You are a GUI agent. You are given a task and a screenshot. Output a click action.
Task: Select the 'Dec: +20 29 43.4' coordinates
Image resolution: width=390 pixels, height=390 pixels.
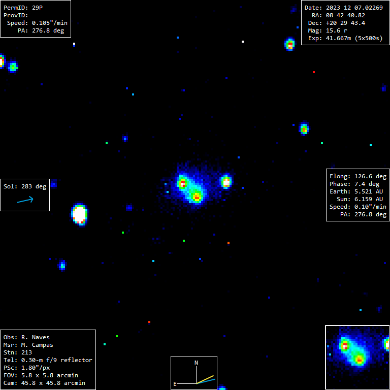pos(337,23)
